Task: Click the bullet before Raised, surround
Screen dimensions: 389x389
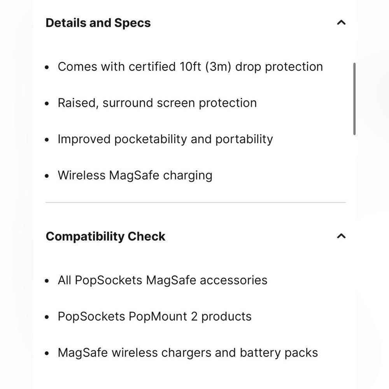Action: 47,103
